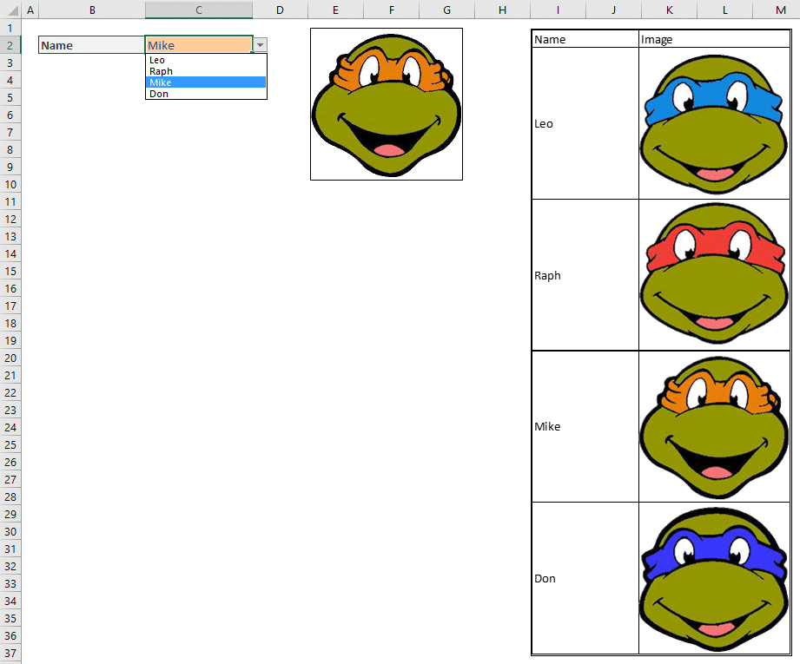This screenshot has height=664, width=800.
Task: Select column H via its column header
Action: 502,10
